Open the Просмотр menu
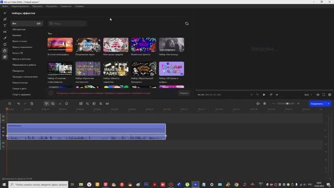Screen dimensions: 334x188 37,6
